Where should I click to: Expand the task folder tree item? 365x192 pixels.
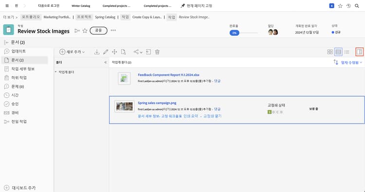(x=55, y=72)
